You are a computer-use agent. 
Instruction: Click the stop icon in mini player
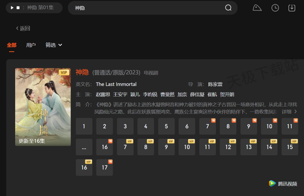coord(18,8)
